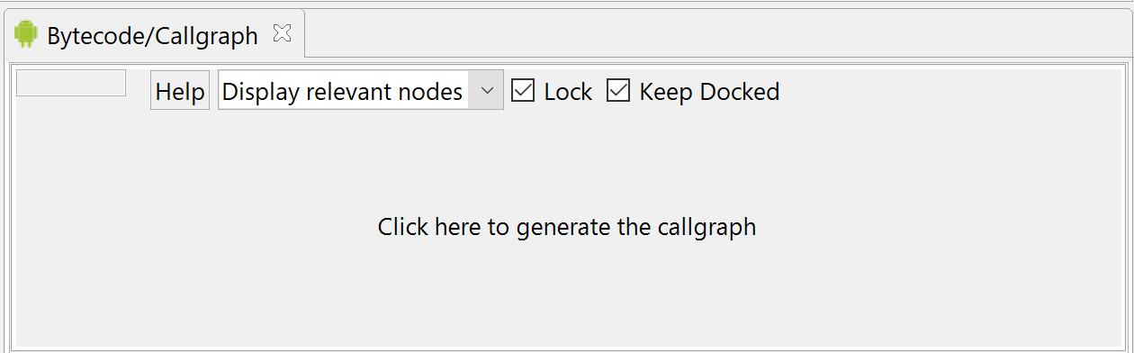Close the Bytecode/Callgraph tab using its X

pyautogui.click(x=282, y=35)
